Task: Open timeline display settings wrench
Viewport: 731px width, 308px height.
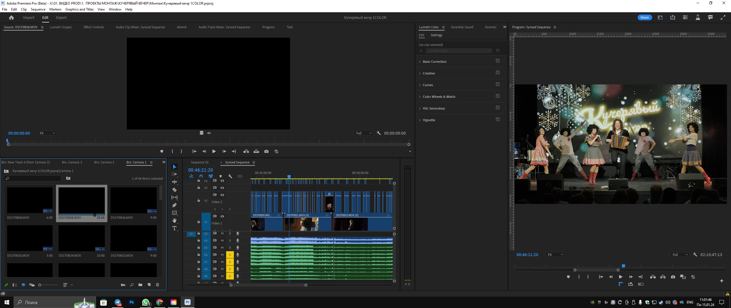Action: [x=230, y=176]
